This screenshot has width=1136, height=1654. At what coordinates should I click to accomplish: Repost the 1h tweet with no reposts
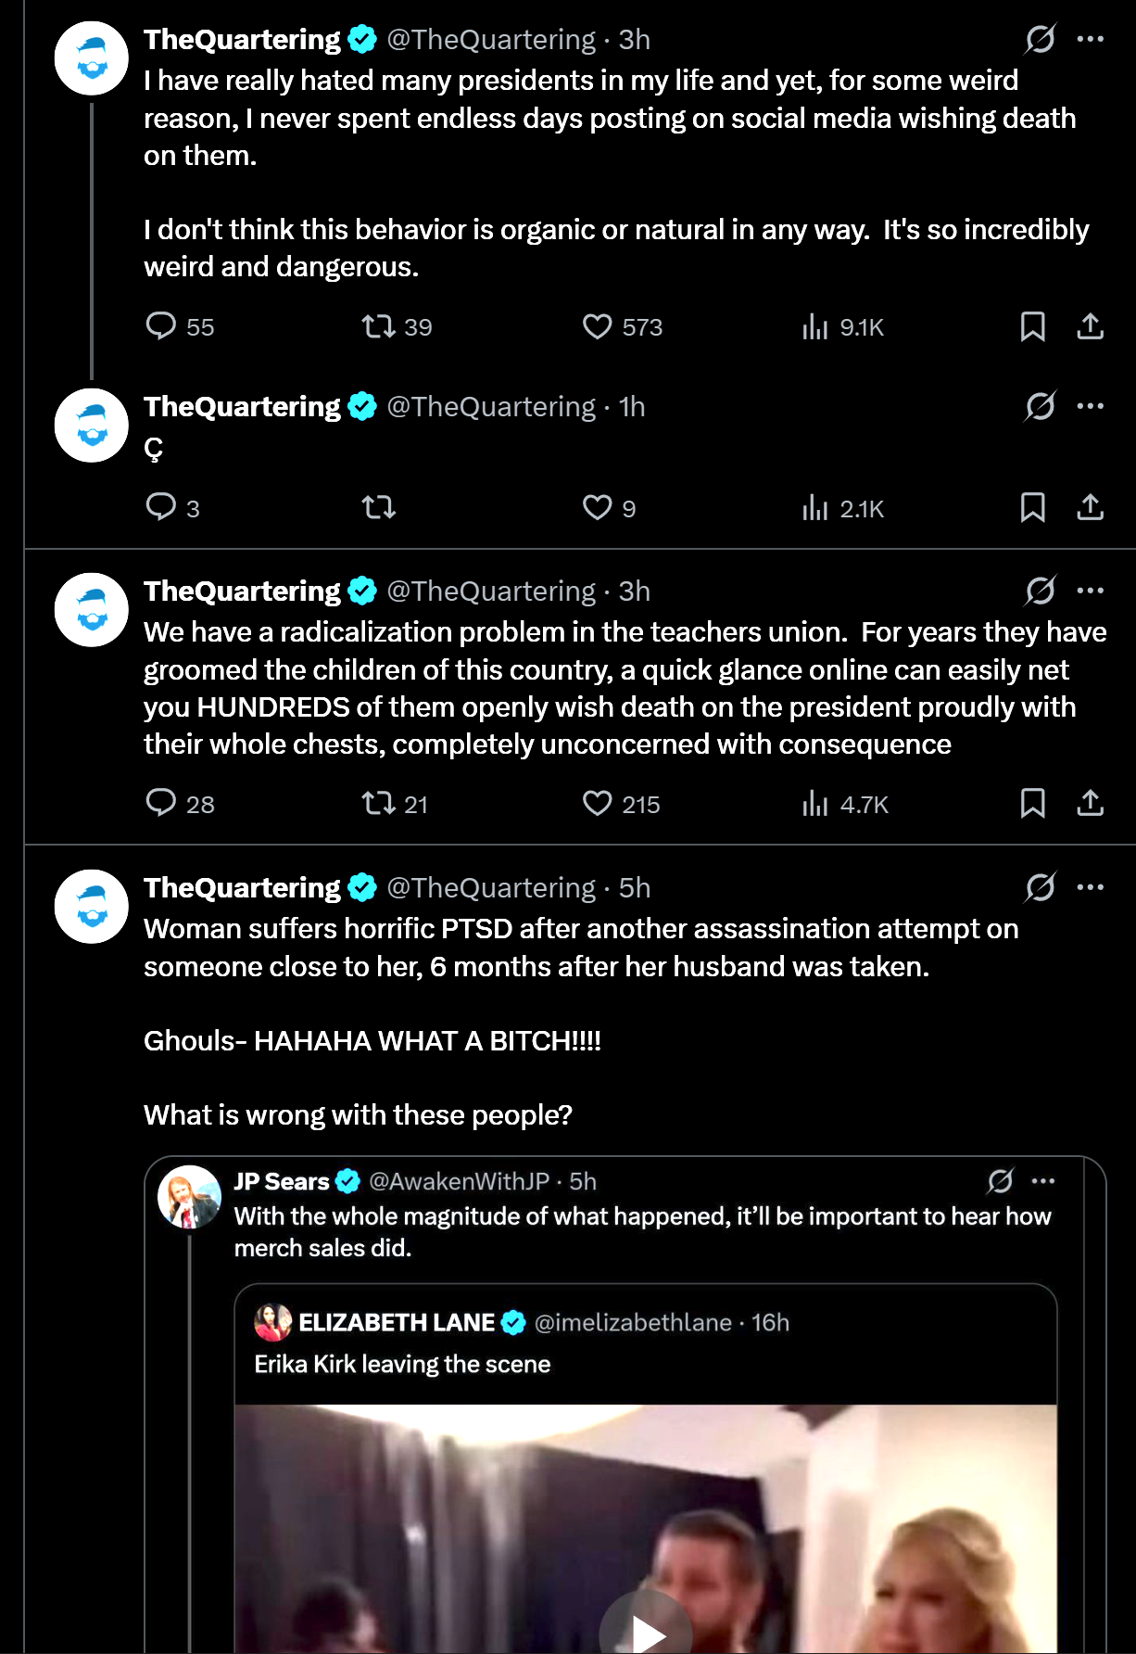[378, 507]
